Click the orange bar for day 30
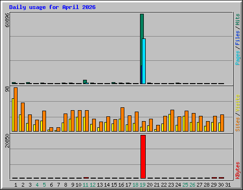 tap(222, 123)
